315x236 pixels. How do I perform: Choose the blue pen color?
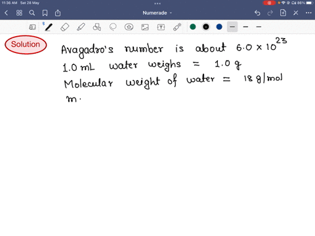point(219,27)
